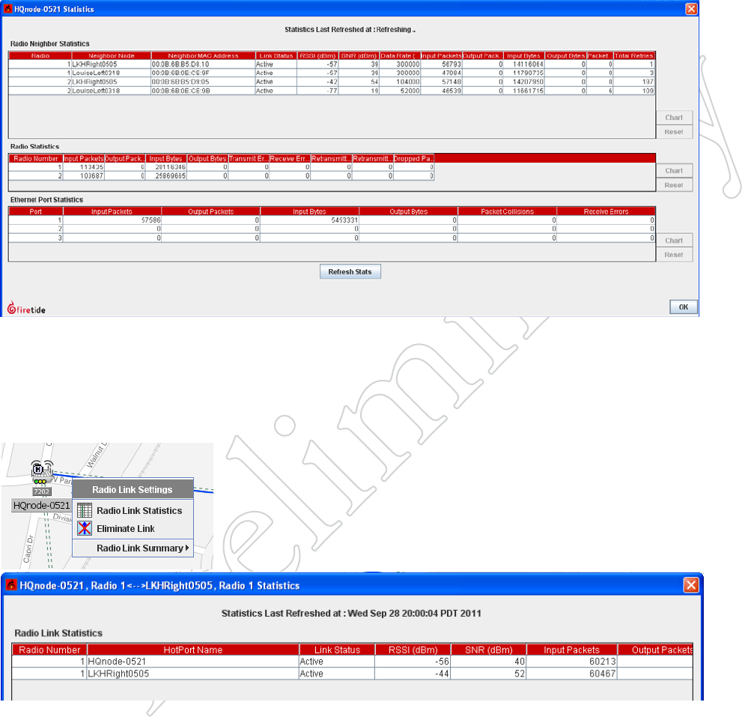Sort by Neighbor MAC Address column header

point(203,56)
